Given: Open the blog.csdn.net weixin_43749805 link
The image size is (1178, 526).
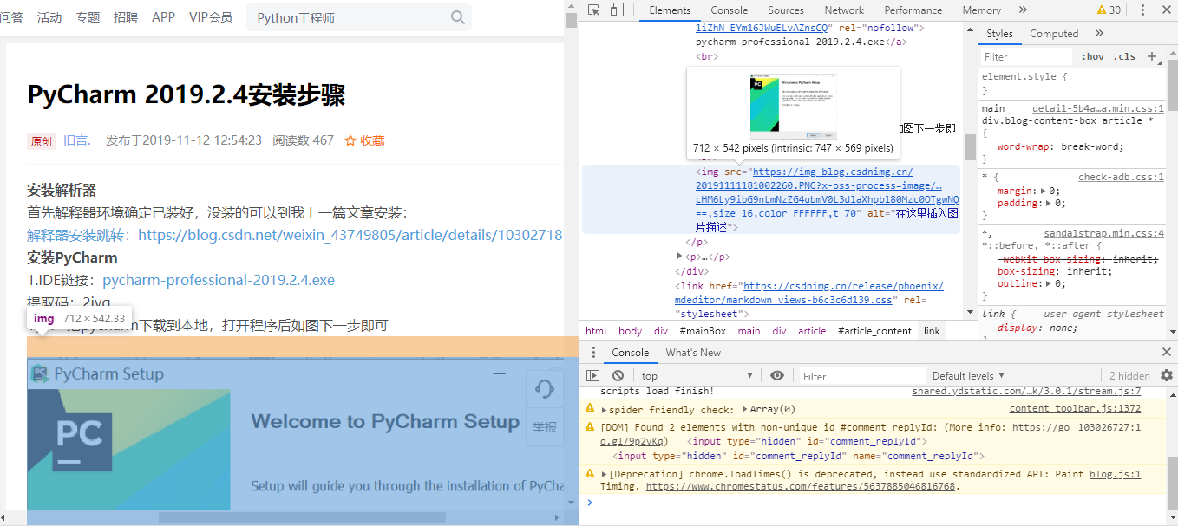Looking at the screenshot, I should tap(350, 235).
